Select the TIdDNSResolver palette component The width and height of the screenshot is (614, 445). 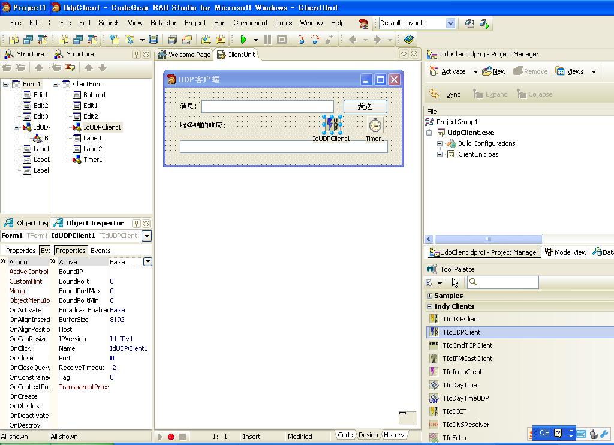(x=465, y=425)
